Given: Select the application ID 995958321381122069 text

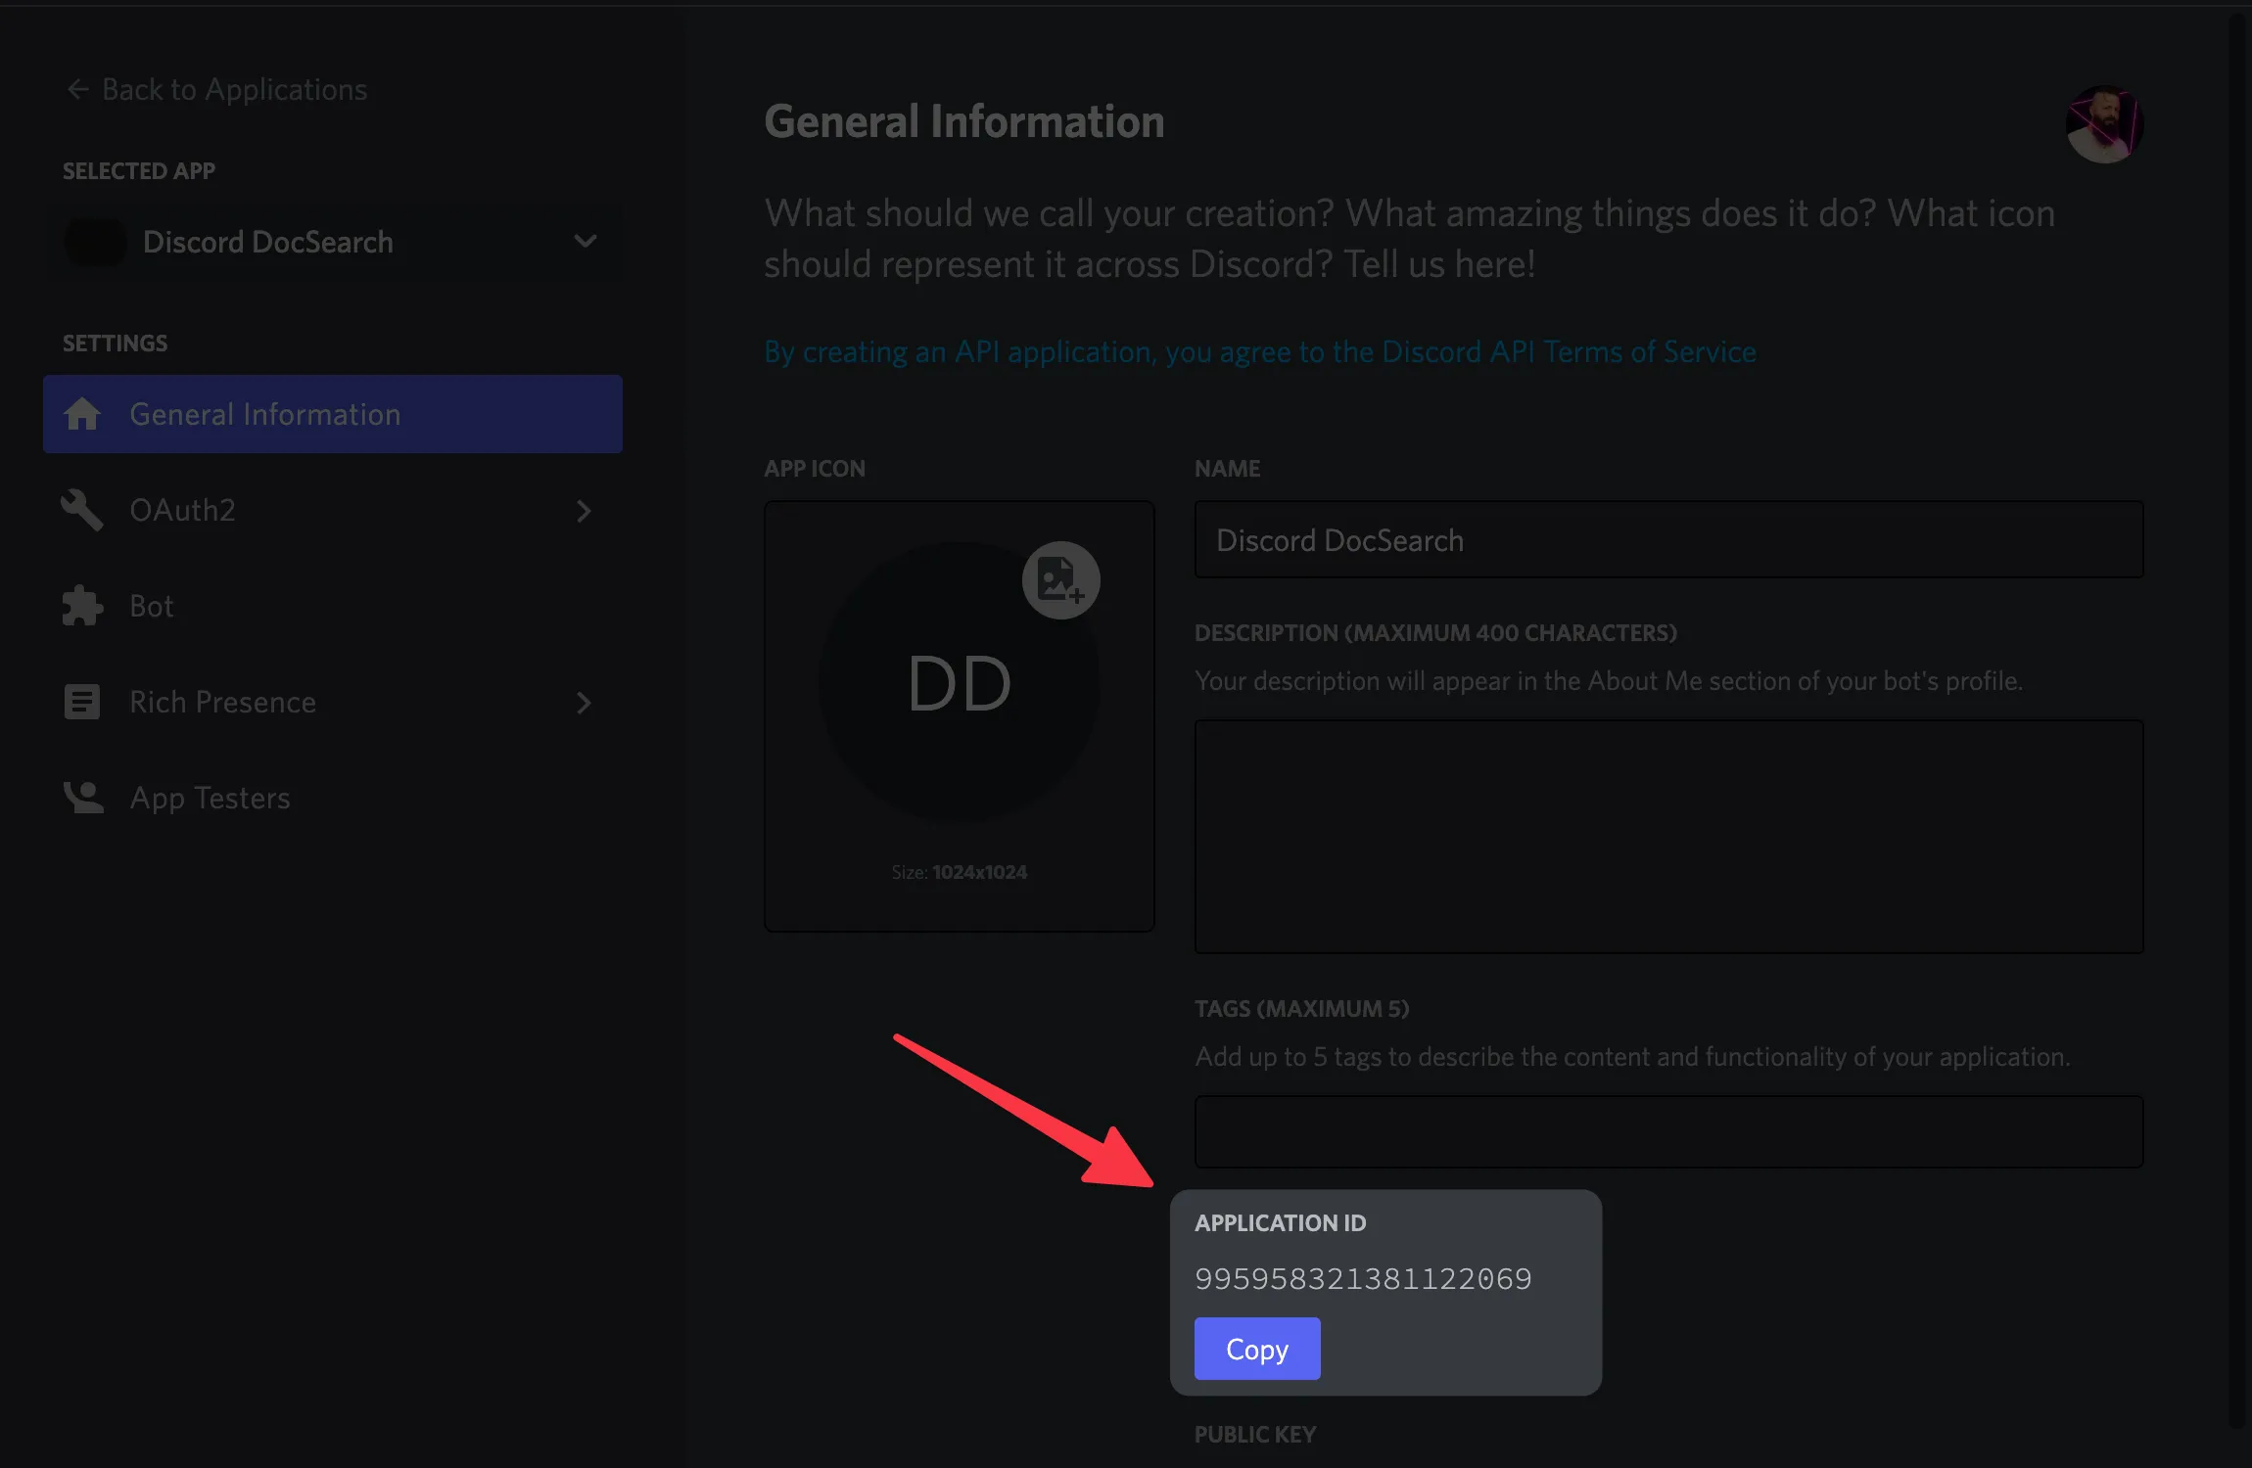Looking at the screenshot, I should point(1363,1279).
